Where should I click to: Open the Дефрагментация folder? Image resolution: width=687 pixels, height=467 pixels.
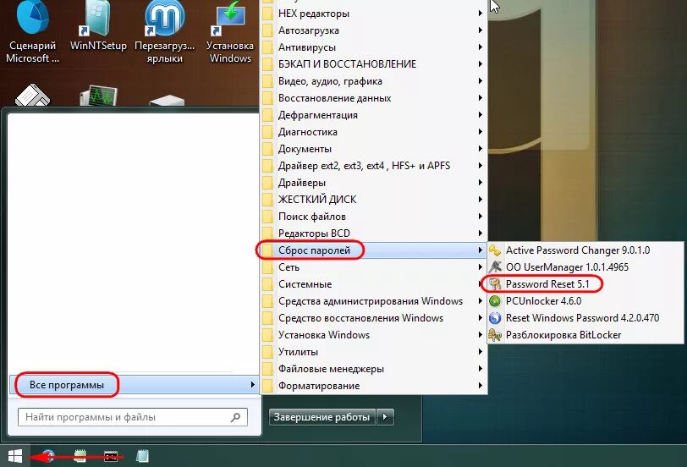point(374,115)
